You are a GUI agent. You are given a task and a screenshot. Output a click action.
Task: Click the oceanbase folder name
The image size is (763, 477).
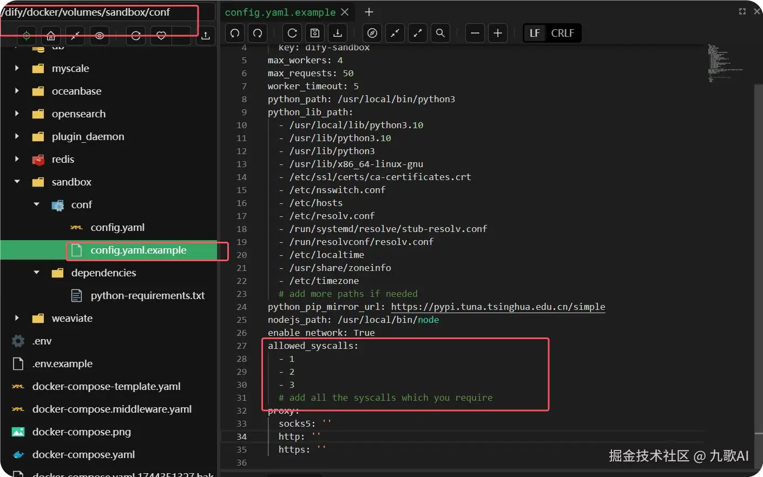76,91
